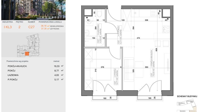The image size is (200, 112).
Task: Click the orange highlighted unit on the floor map
Action: [27, 54]
